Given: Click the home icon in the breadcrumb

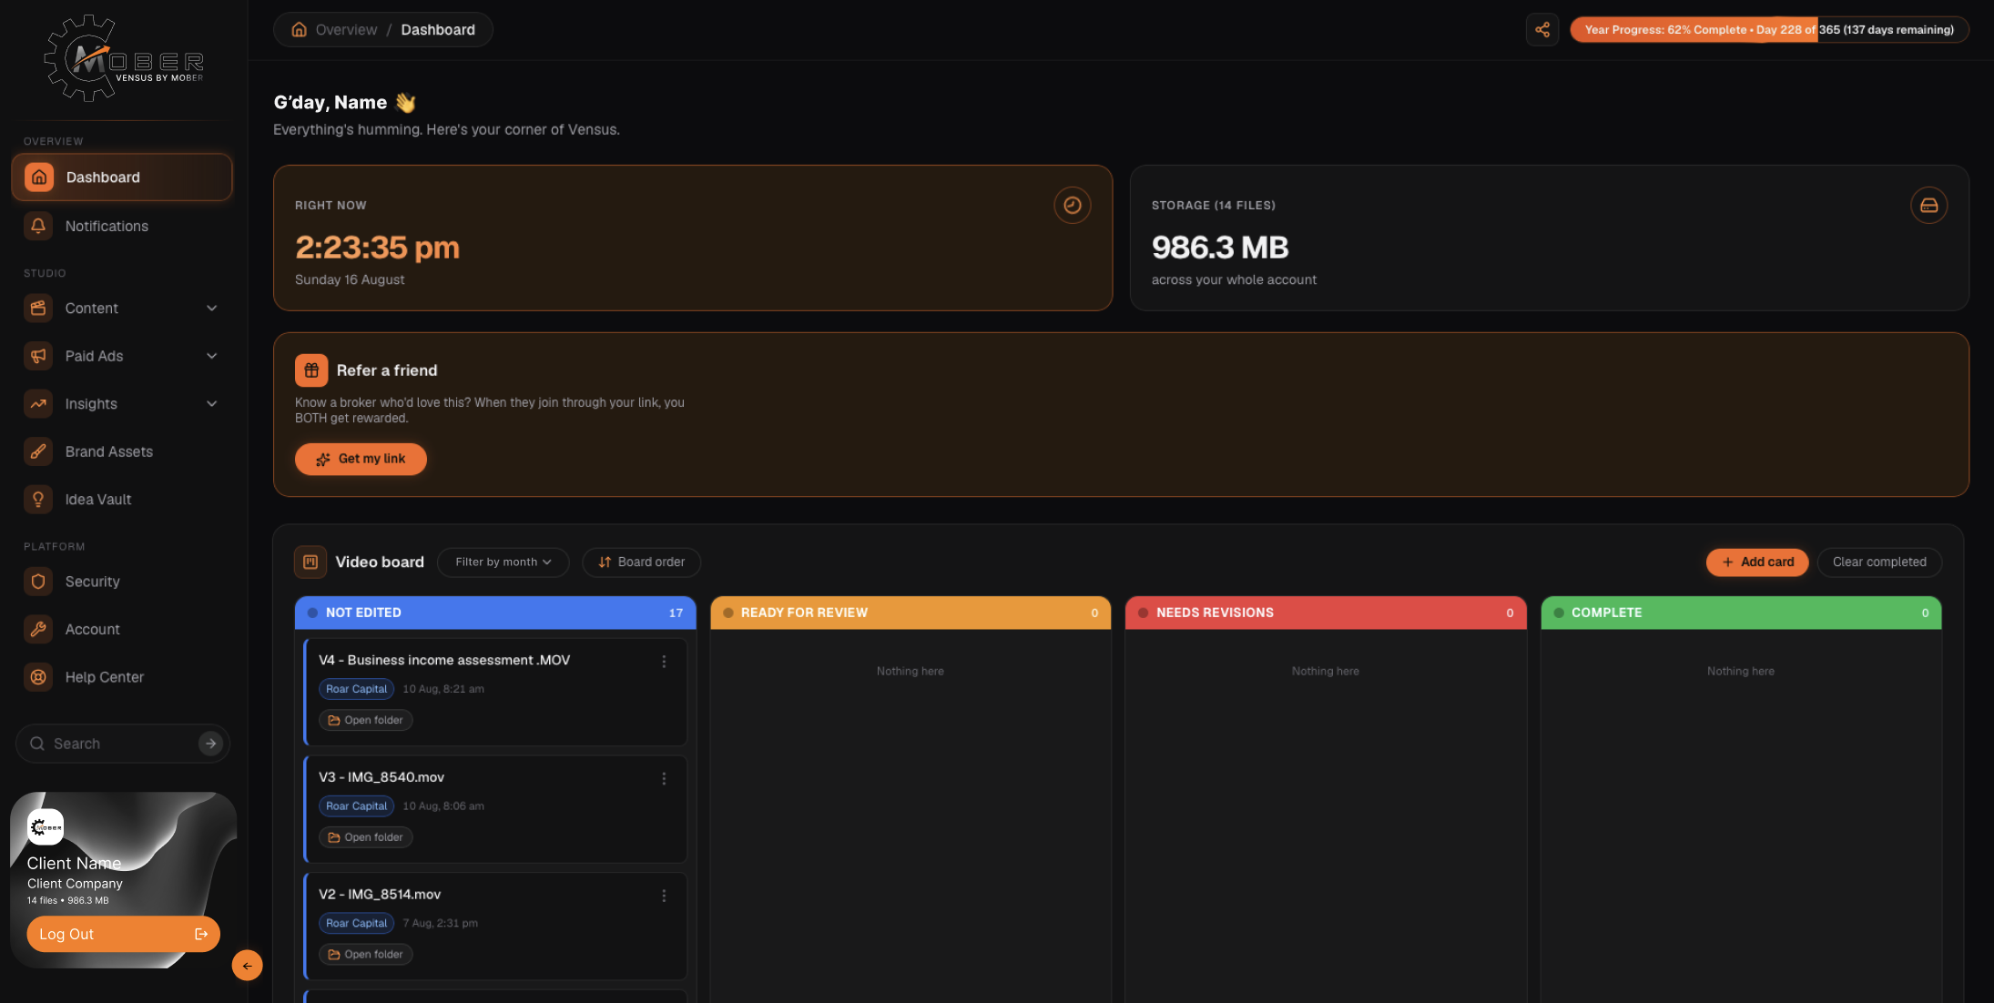Looking at the screenshot, I should click(x=299, y=30).
